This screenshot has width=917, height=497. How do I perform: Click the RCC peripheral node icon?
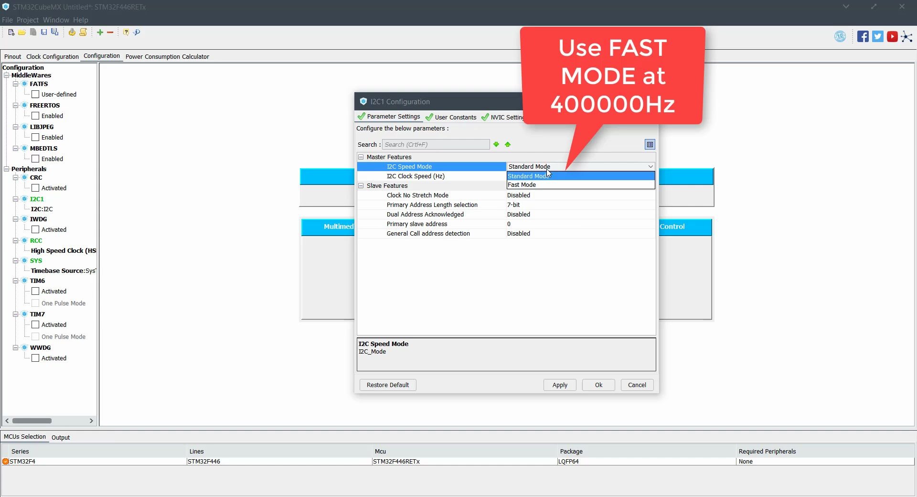click(24, 240)
